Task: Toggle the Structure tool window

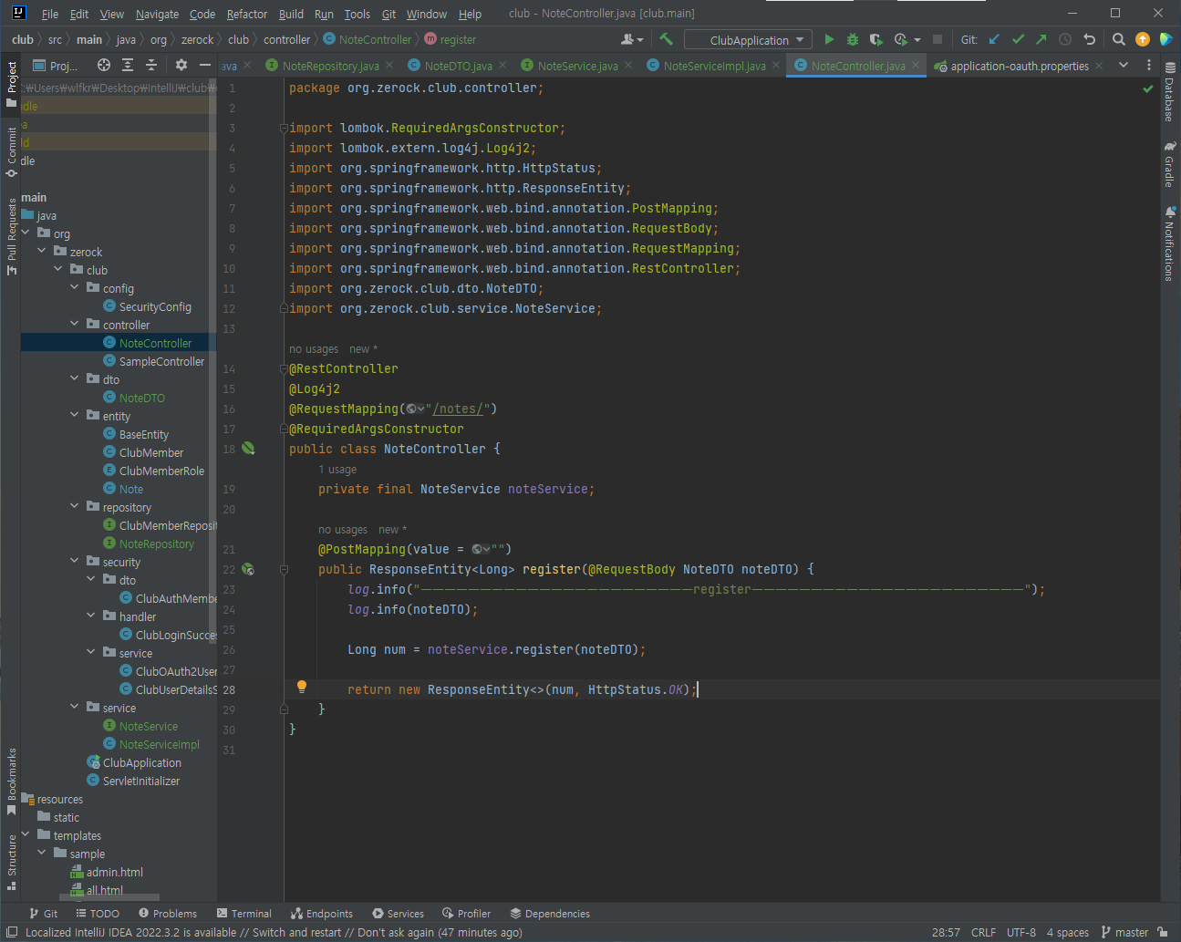Action: (11, 862)
